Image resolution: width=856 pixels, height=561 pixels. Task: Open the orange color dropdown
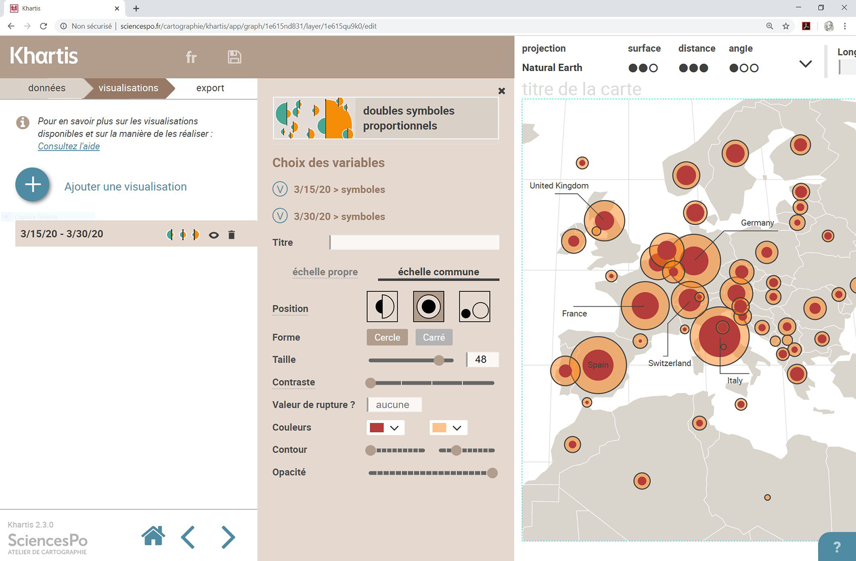coord(448,427)
